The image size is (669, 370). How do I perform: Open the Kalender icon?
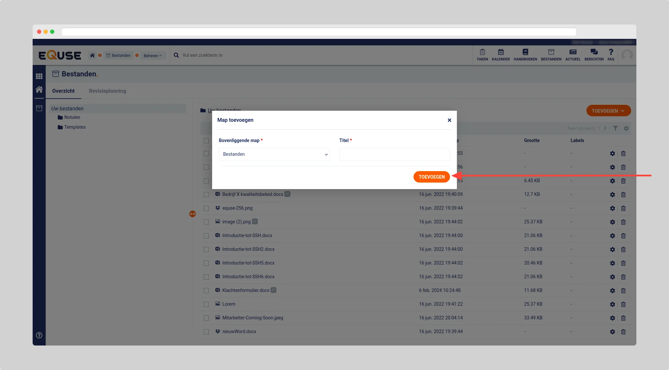pyautogui.click(x=501, y=55)
